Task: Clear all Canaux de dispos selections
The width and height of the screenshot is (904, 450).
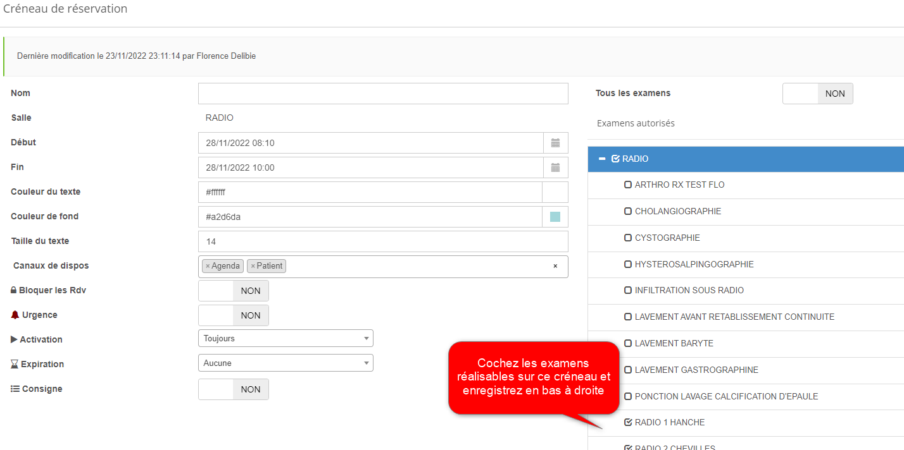Action: (x=555, y=266)
